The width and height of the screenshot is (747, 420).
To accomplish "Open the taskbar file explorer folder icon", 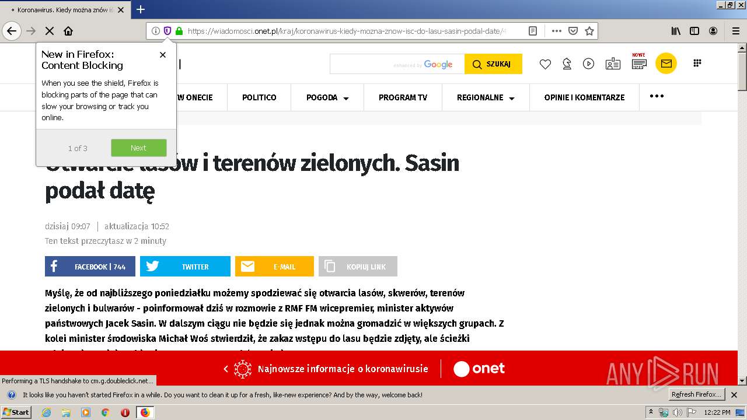I will click(66, 412).
